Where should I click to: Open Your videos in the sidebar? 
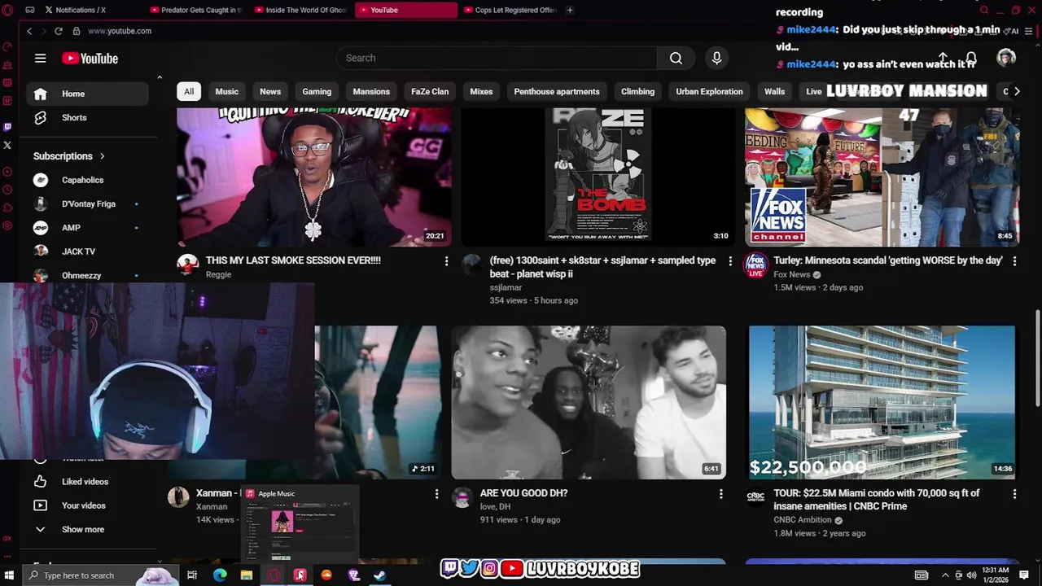coord(83,505)
